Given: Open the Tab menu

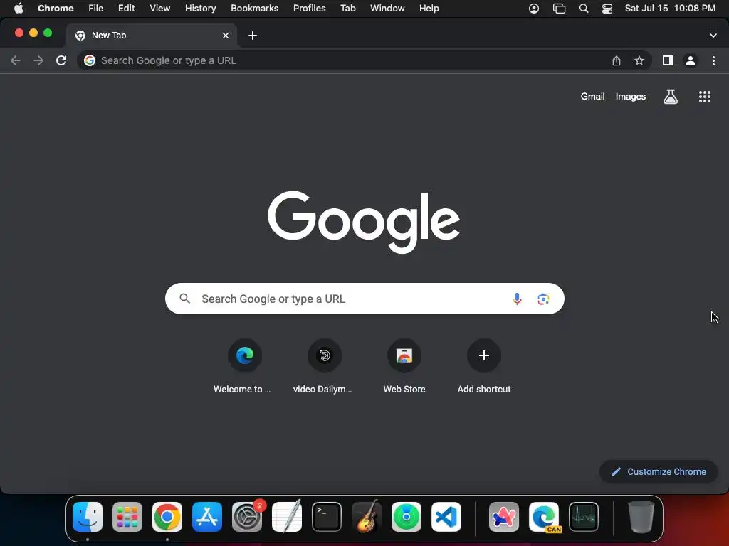Looking at the screenshot, I should 347,9.
